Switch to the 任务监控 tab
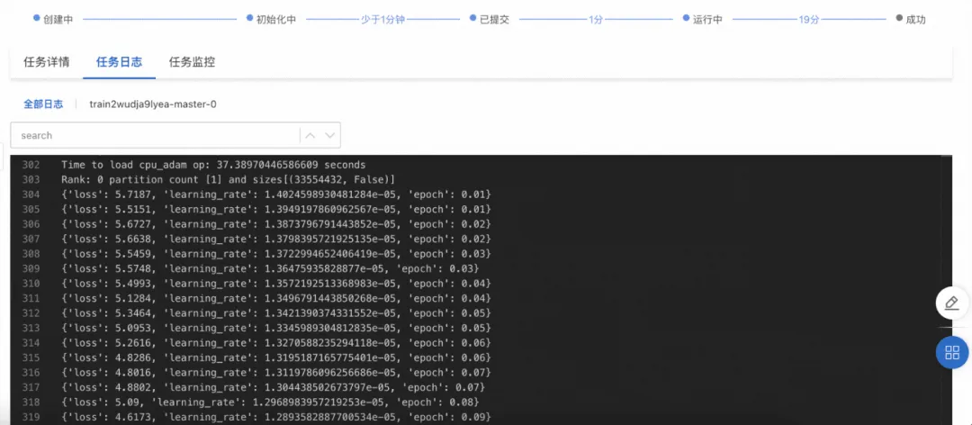This screenshot has height=425, width=972. [193, 62]
